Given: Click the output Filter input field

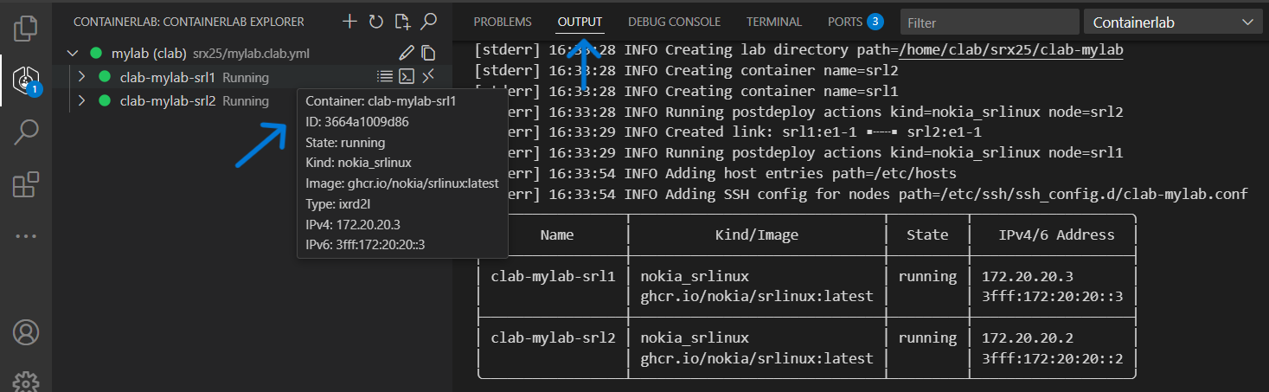Looking at the screenshot, I should tap(988, 22).
